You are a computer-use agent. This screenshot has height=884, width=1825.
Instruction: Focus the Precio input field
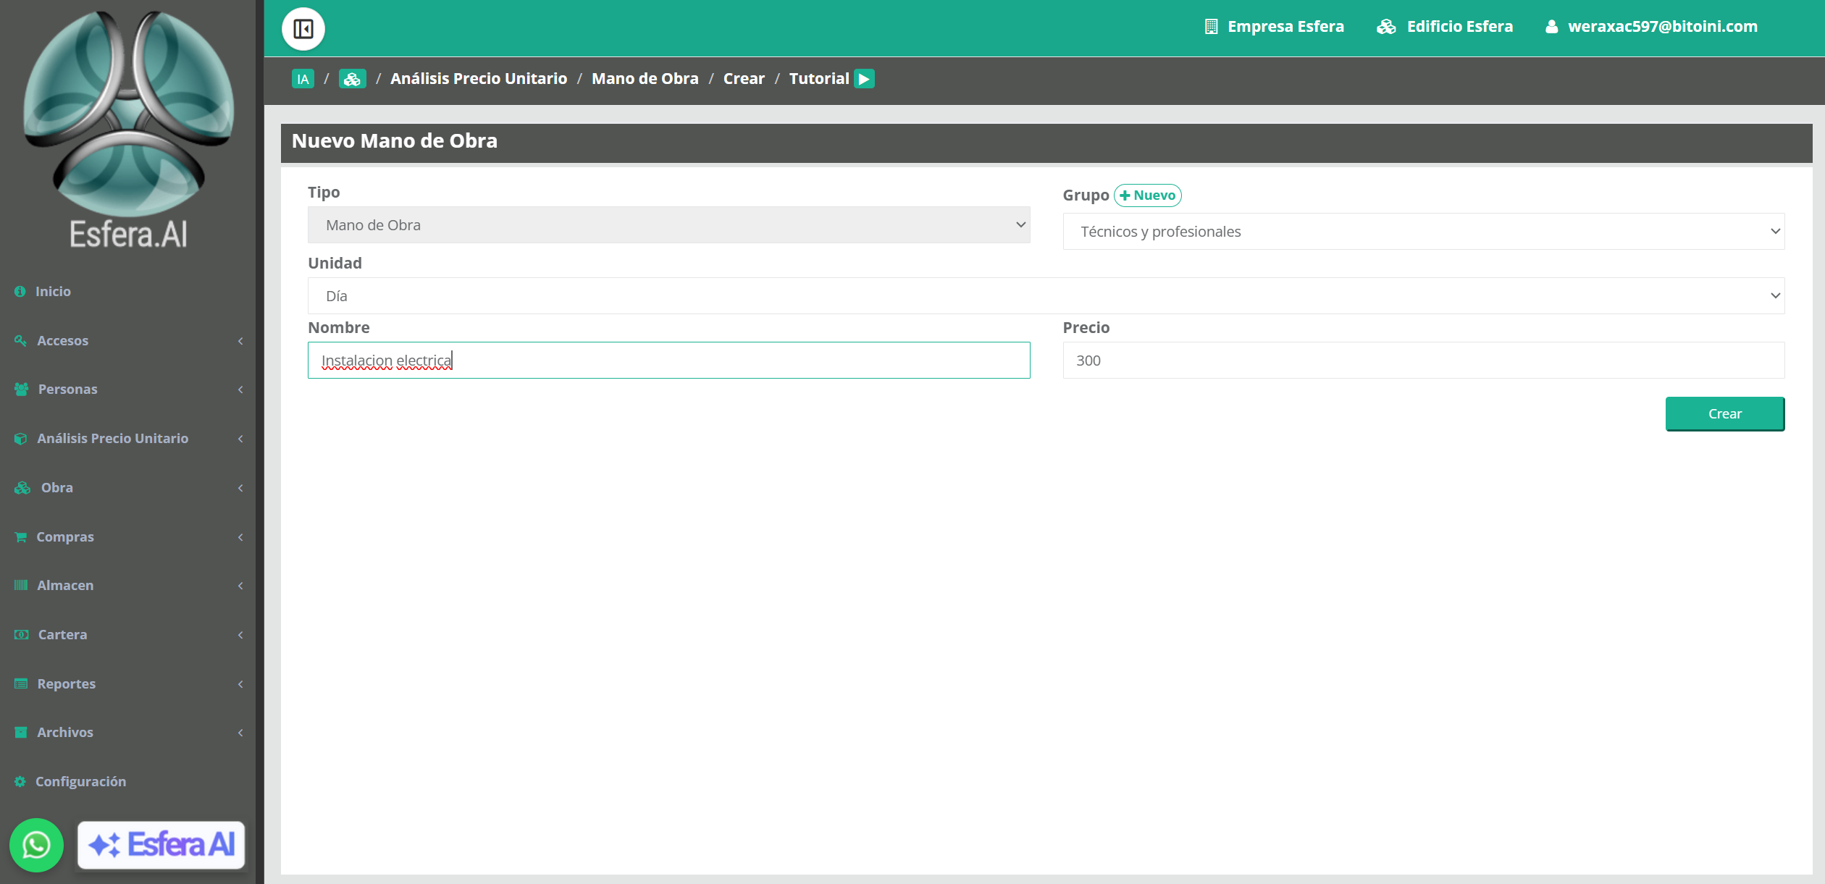pos(1423,360)
